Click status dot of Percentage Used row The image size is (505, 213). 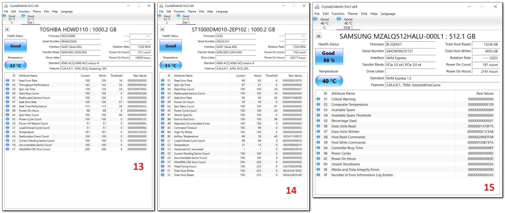point(318,121)
